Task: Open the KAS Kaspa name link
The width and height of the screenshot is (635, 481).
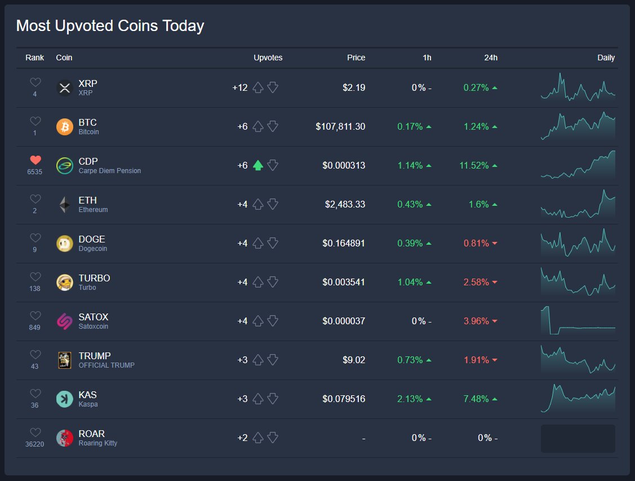Action: (88, 399)
